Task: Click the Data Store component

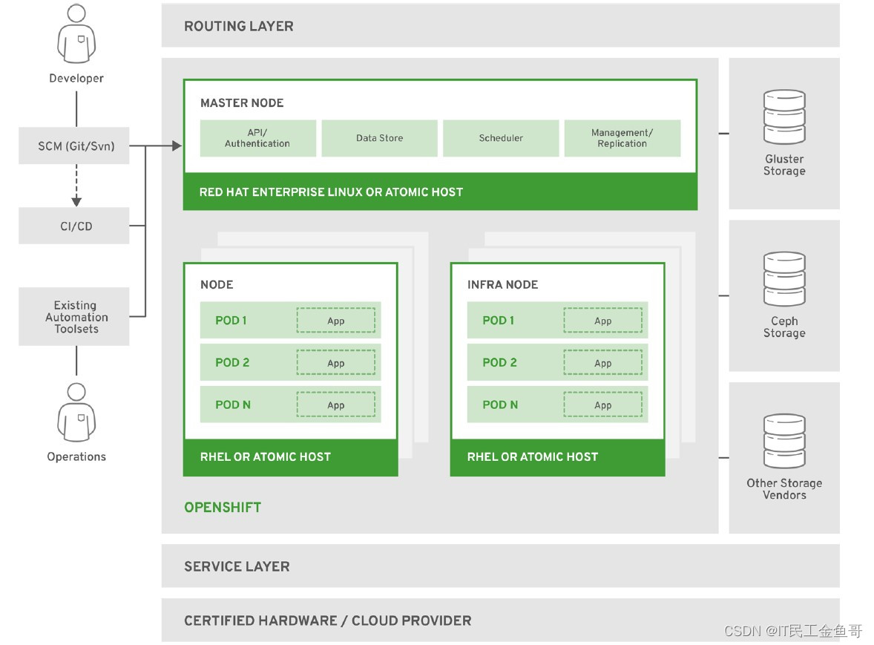Action: [380, 138]
